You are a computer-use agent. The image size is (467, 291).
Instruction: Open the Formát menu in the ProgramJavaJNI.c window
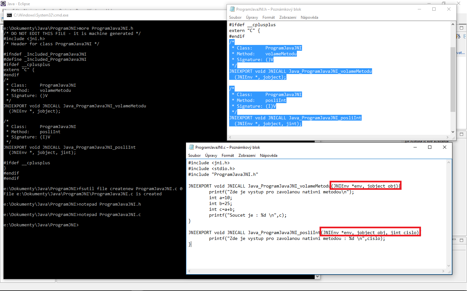(x=228, y=156)
